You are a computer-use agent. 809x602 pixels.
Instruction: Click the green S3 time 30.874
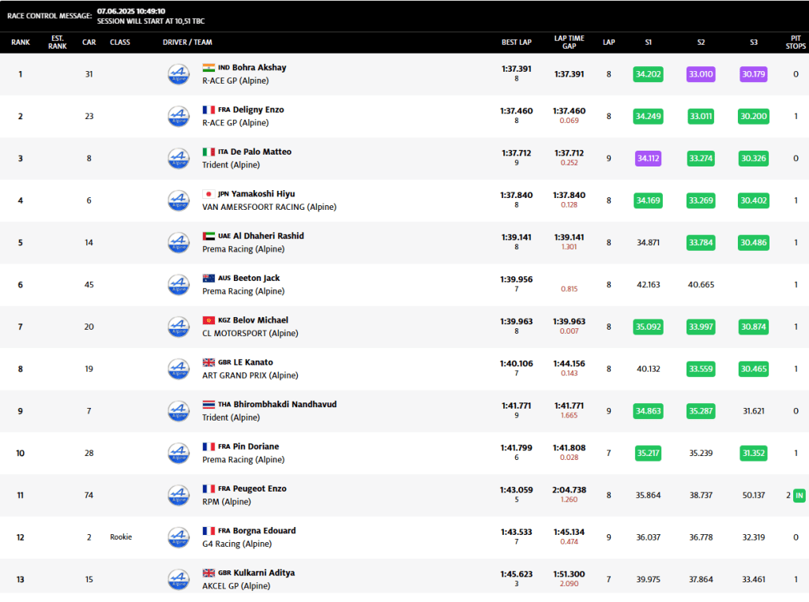click(754, 327)
